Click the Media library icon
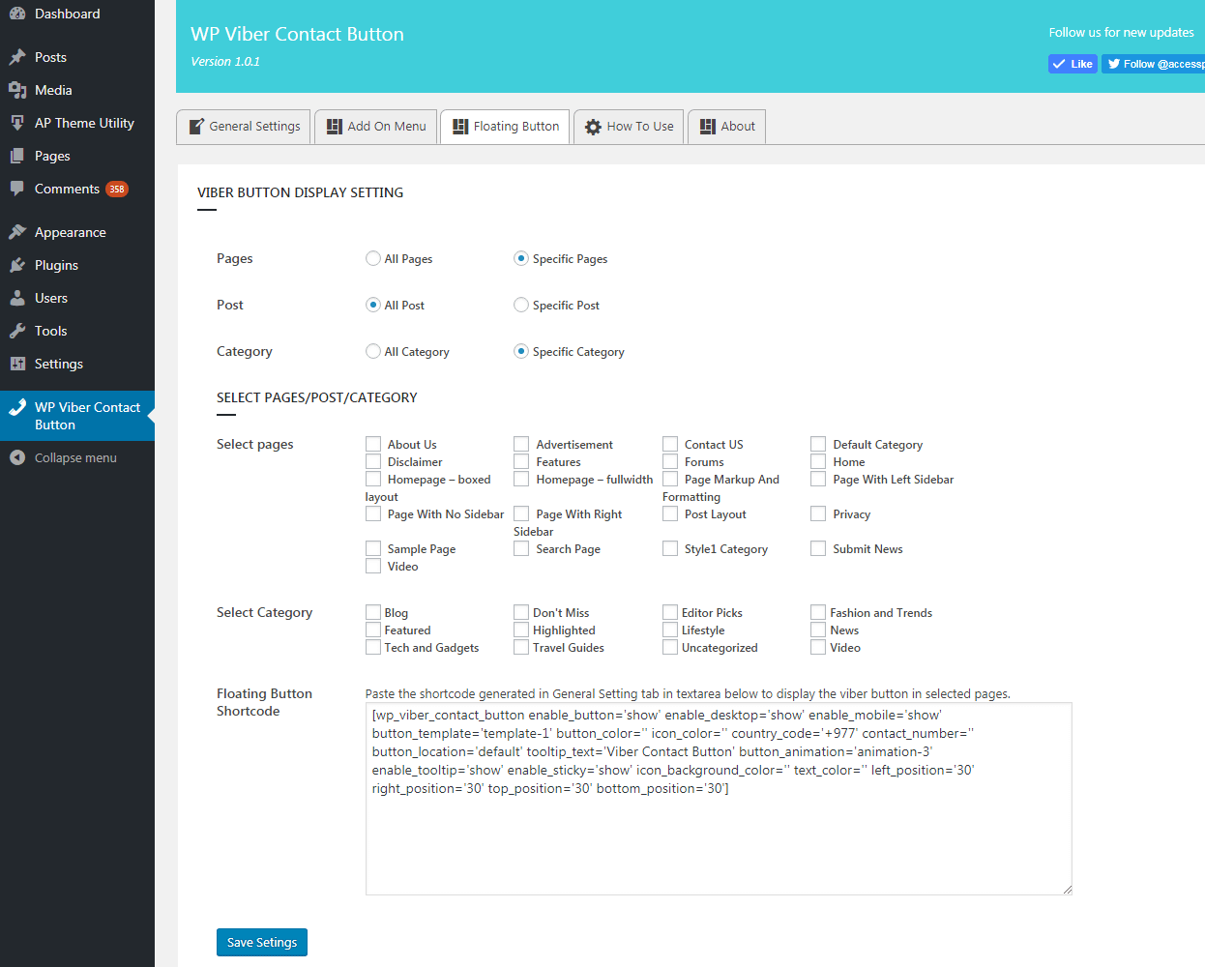 click(17, 90)
